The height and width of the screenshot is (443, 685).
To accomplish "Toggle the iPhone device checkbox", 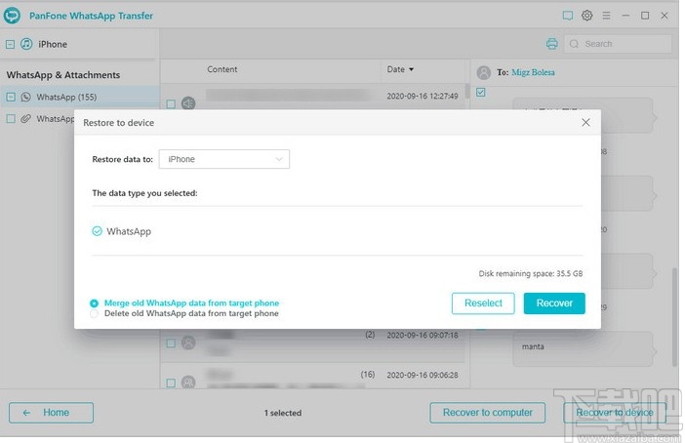I will pyautogui.click(x=10, y=44).
